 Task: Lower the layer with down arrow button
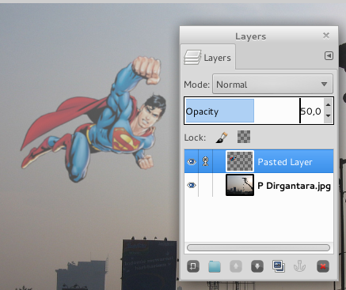tap(257, 266)
